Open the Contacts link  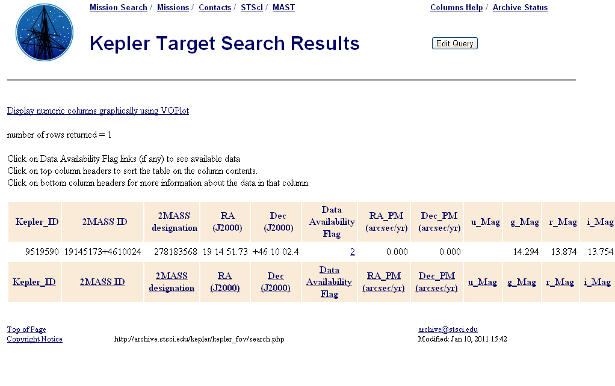[215, 7]
